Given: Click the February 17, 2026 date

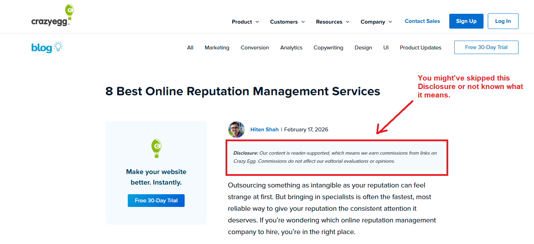Looking at the screenshot, I should click(306, 130).
